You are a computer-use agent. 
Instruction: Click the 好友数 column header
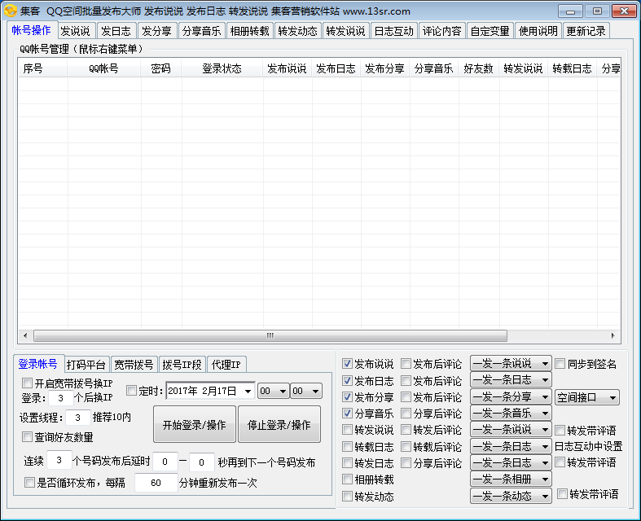[x=478, y=68]
